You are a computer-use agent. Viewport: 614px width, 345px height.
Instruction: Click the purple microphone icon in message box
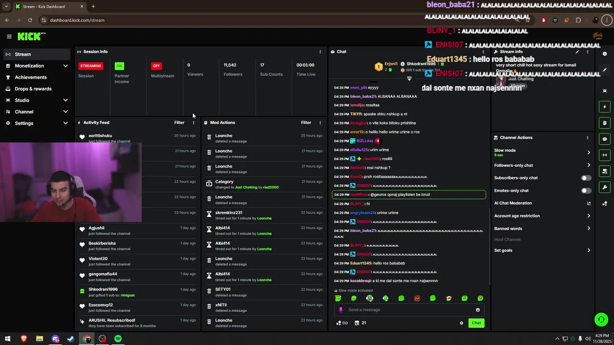click(341, 310)
